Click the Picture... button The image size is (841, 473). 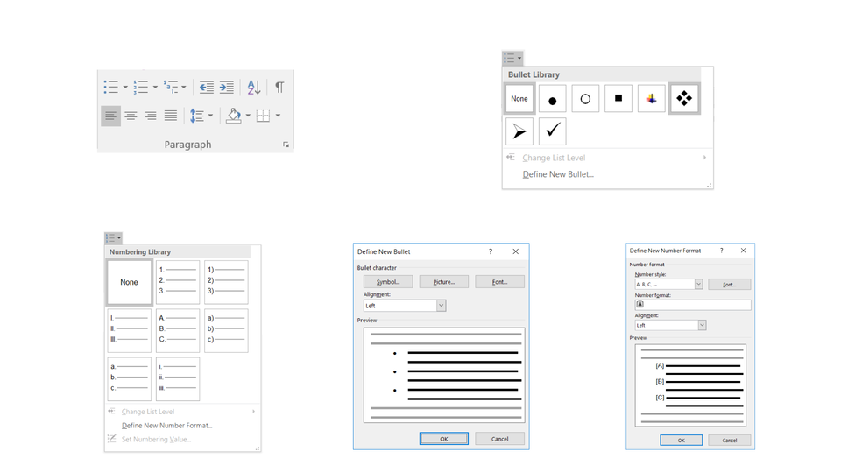pyautogui.click(x=443, y=282)
